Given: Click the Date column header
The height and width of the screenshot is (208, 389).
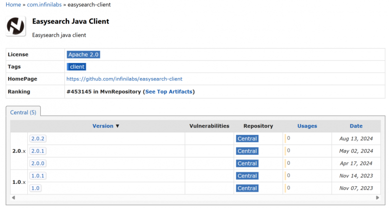Looking at the screenshot, I should 356,126.
